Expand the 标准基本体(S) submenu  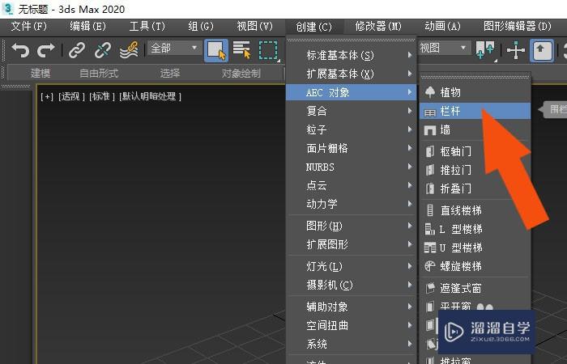[351, 55]
